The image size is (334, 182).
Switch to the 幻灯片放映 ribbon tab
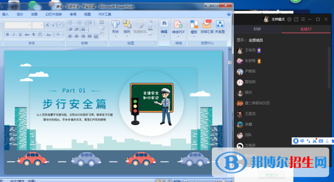pyautogui.click(x=53, y=14)
